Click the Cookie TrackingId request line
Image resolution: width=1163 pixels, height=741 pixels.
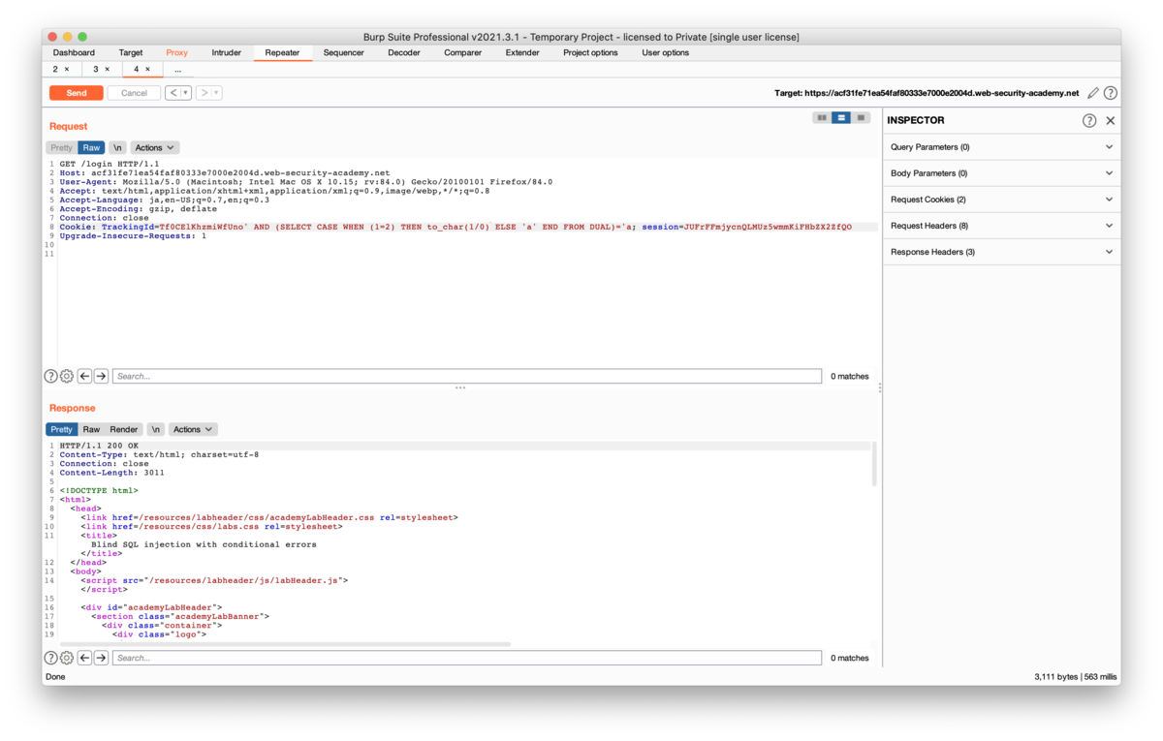pyautogui.click(x=456, y=227)
